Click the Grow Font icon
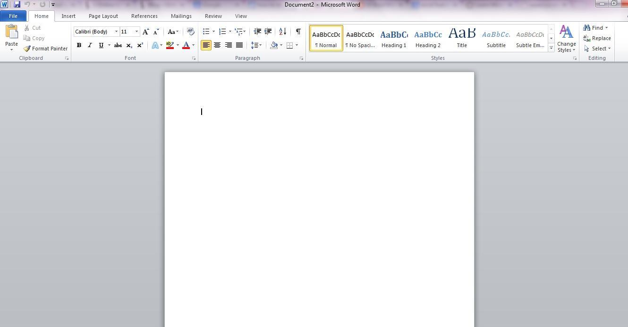Viewport: 628px width, 327px height. (x=145, y=32)
